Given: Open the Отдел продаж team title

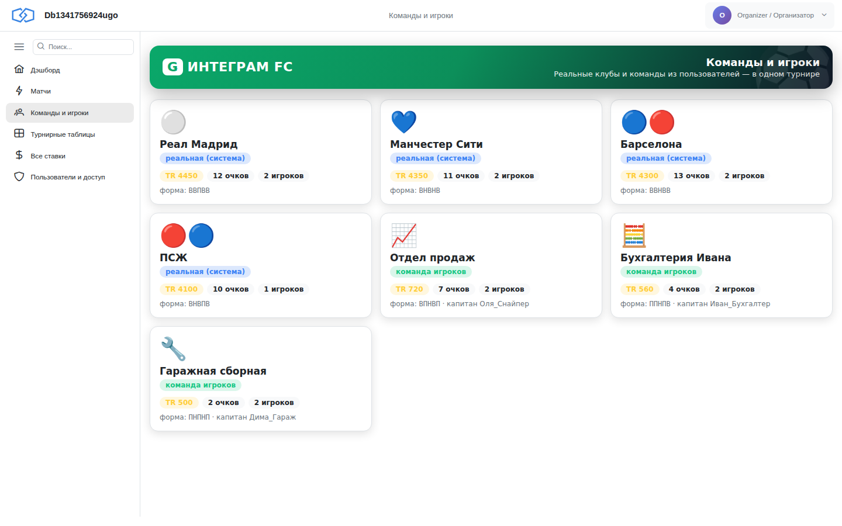Looking at the screenshot, I should pos(432,258).
